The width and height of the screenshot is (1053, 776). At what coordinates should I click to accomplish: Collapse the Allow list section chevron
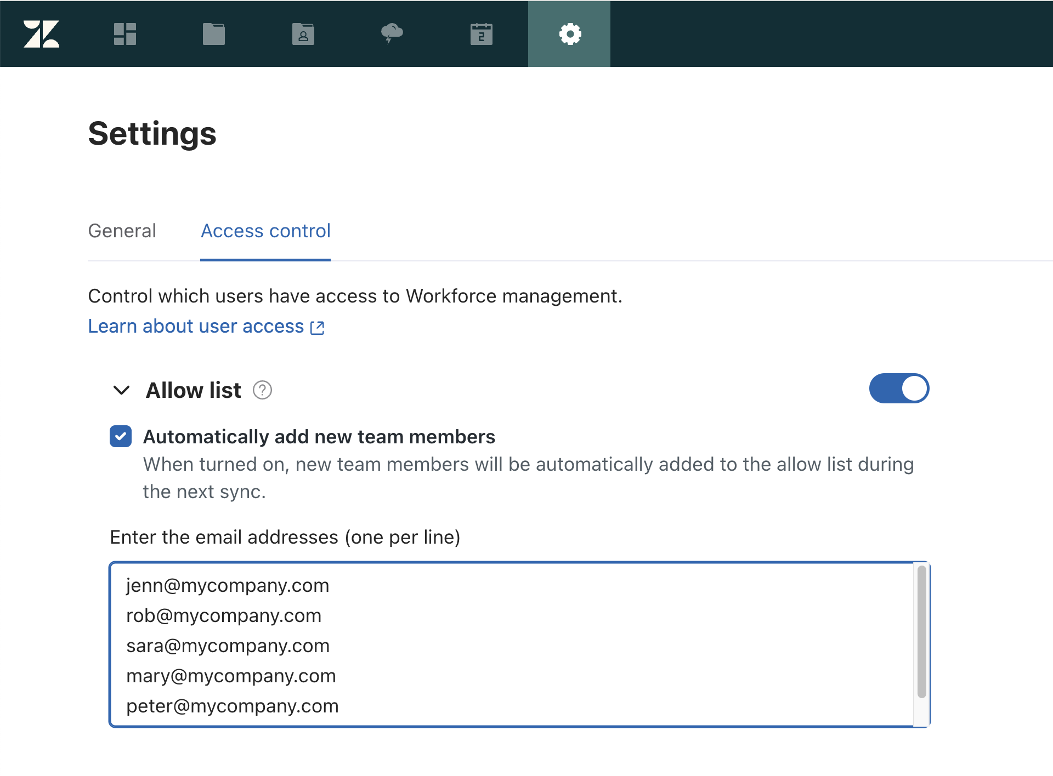(121, 390)
